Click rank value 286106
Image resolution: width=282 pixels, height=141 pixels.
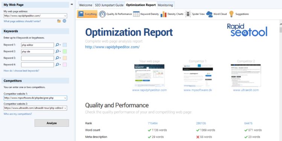(201, 123)
